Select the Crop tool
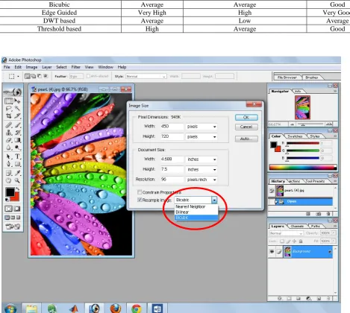Image resolution: width=350 pixels, height=313 pixels. click(9, 116)
